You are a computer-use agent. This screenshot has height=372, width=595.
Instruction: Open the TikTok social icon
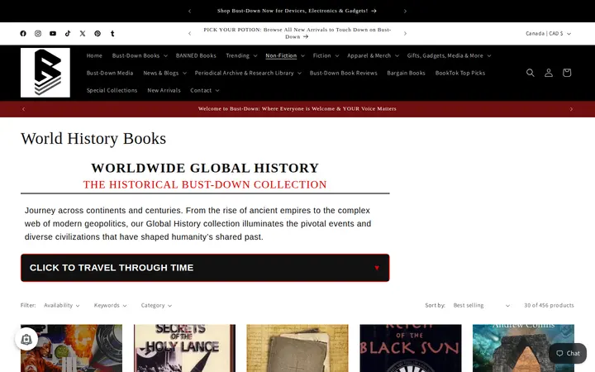[68, 33]
